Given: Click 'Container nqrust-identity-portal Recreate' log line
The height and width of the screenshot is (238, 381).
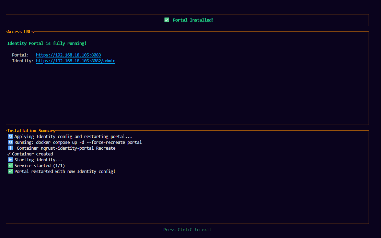Looking at the screenshot, I should click(x=66, y=148).
